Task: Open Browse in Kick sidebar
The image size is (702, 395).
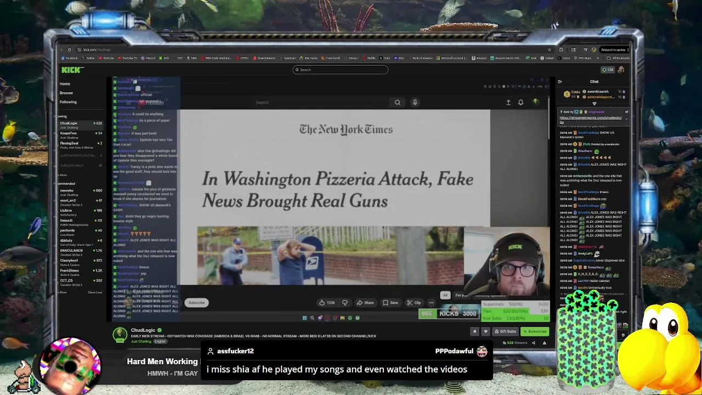Action: point(66,93)
